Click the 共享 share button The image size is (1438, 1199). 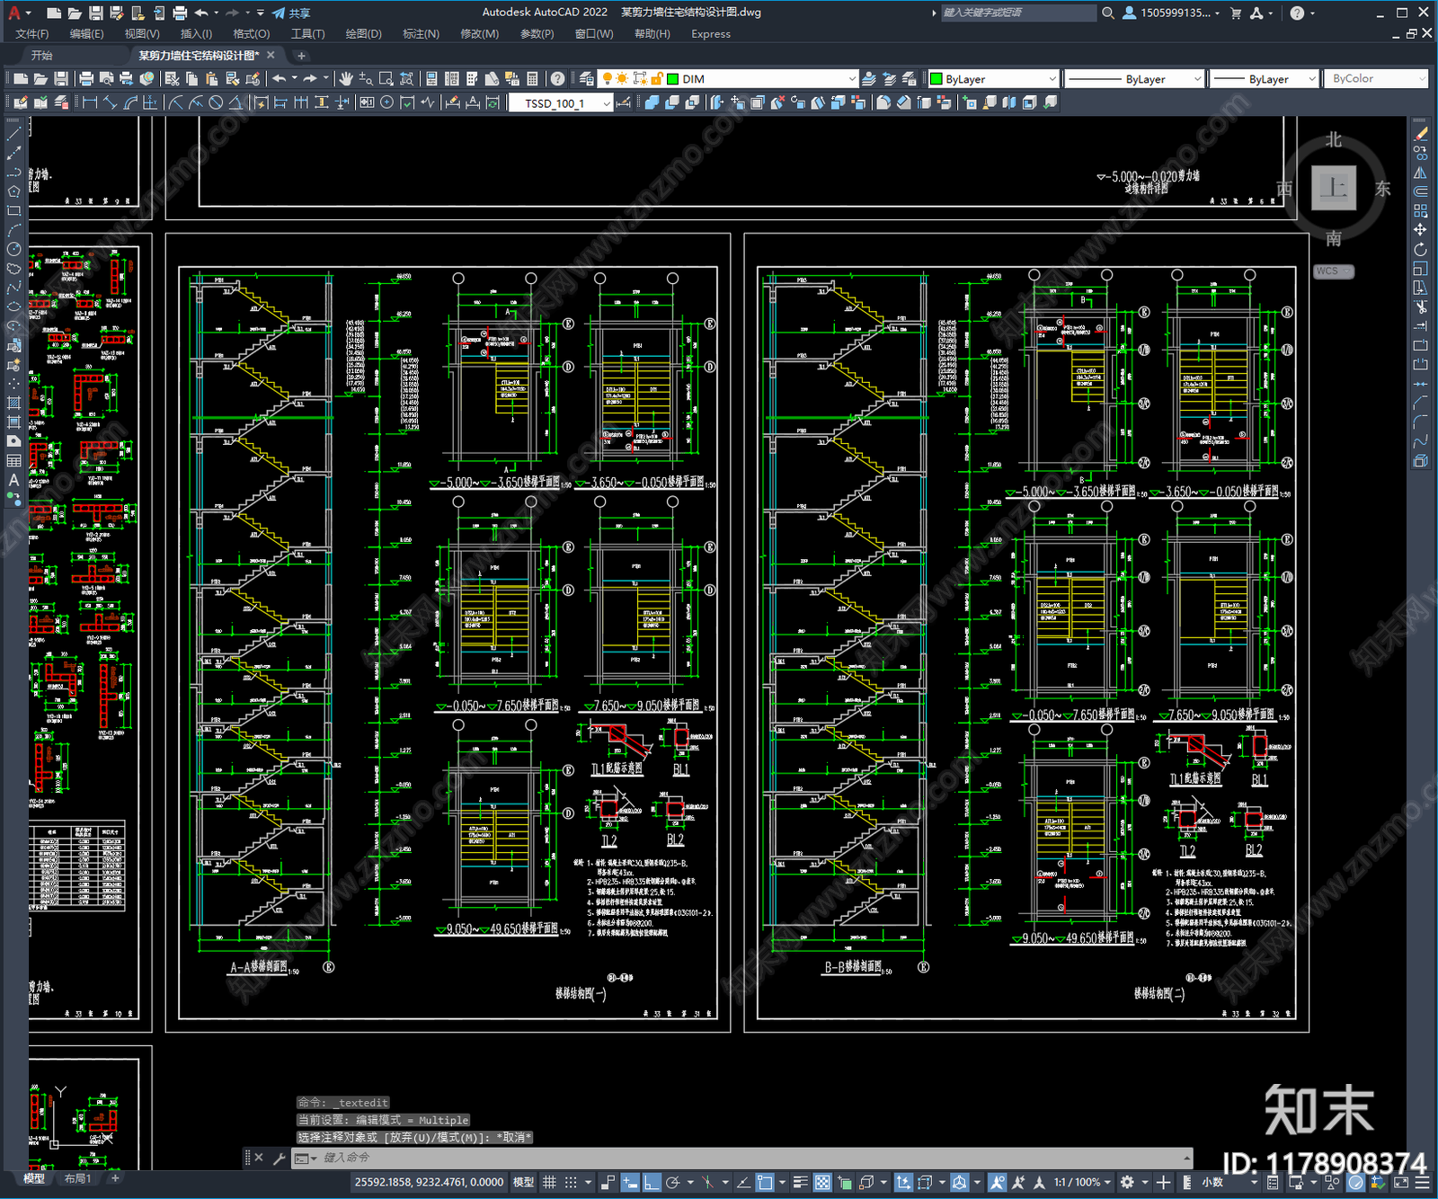pos(291,13)
